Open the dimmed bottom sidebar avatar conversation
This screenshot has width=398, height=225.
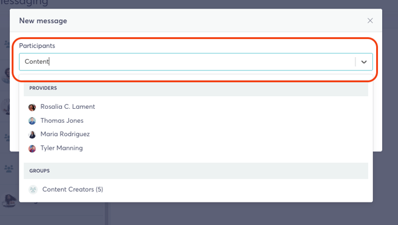click(9, 201)
